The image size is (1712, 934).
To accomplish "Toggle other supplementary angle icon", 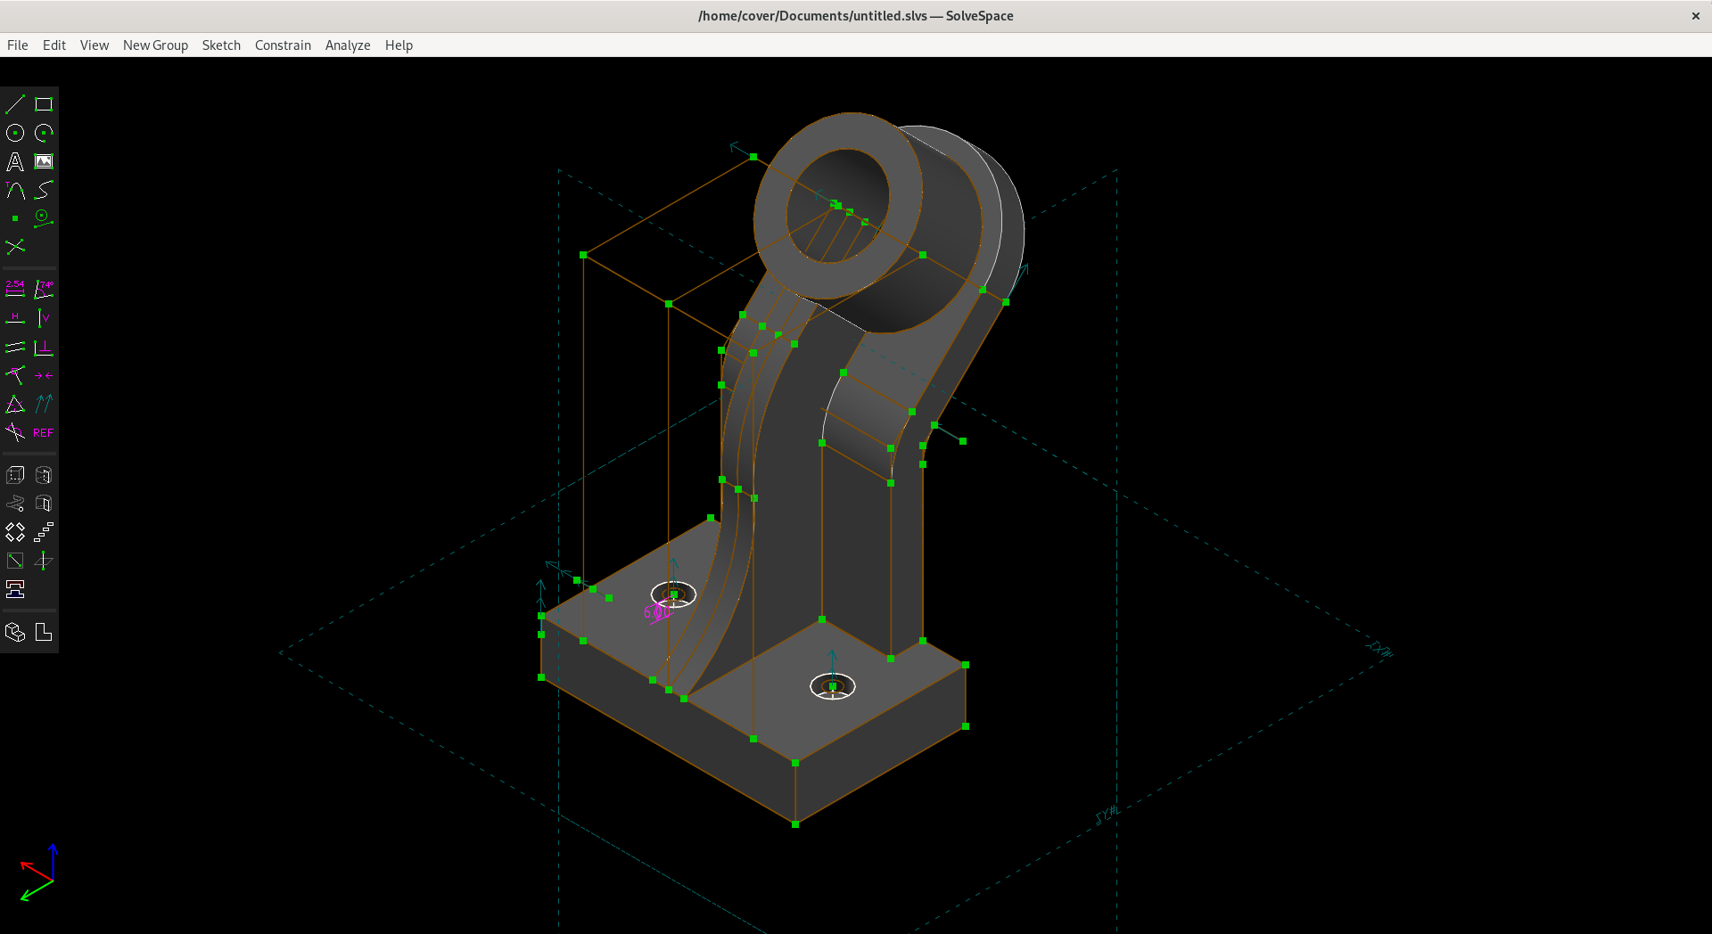I will 15,433.
